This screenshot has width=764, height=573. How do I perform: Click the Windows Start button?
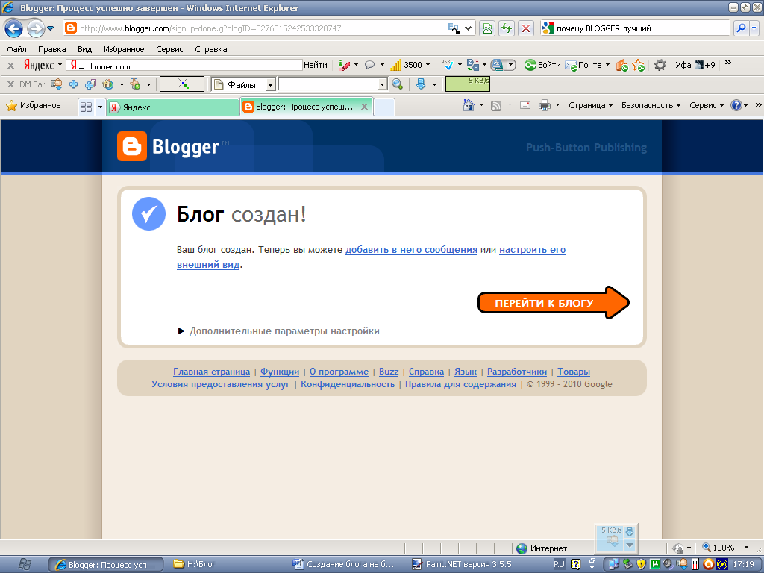coord(23,564)
